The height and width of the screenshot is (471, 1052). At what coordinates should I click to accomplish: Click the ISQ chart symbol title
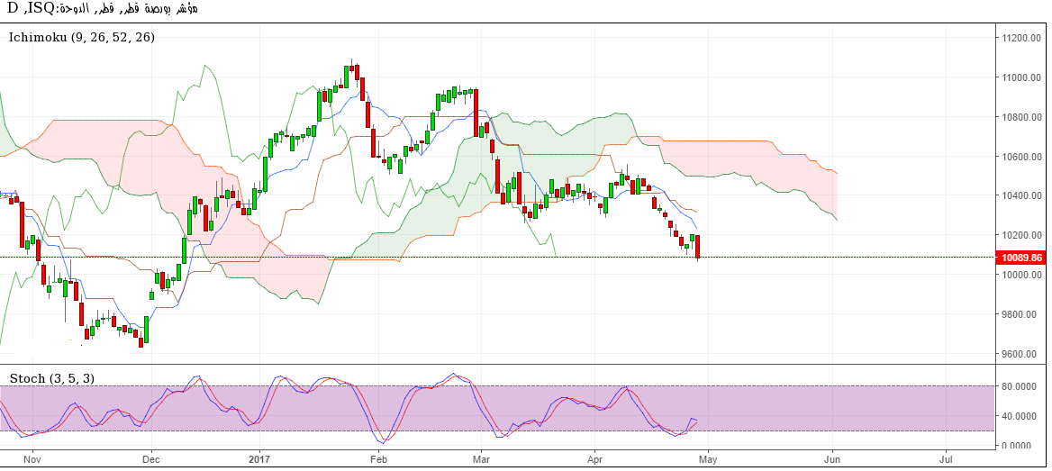[101, 9]
